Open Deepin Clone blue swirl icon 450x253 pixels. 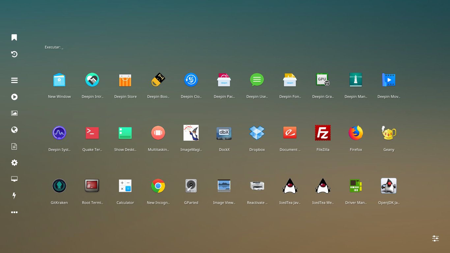point(191,80)
